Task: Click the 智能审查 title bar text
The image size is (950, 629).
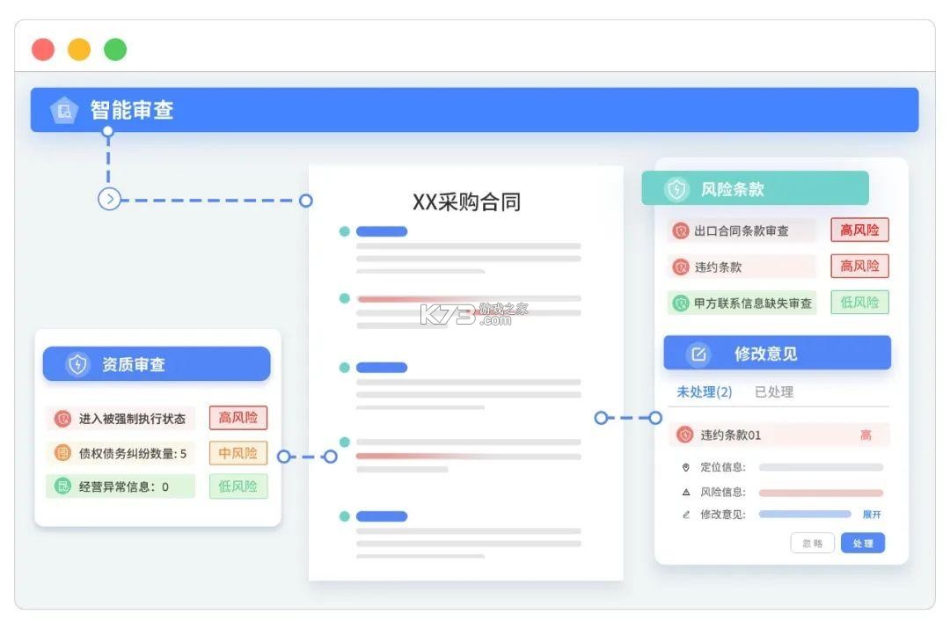Action: coord(132,110)
